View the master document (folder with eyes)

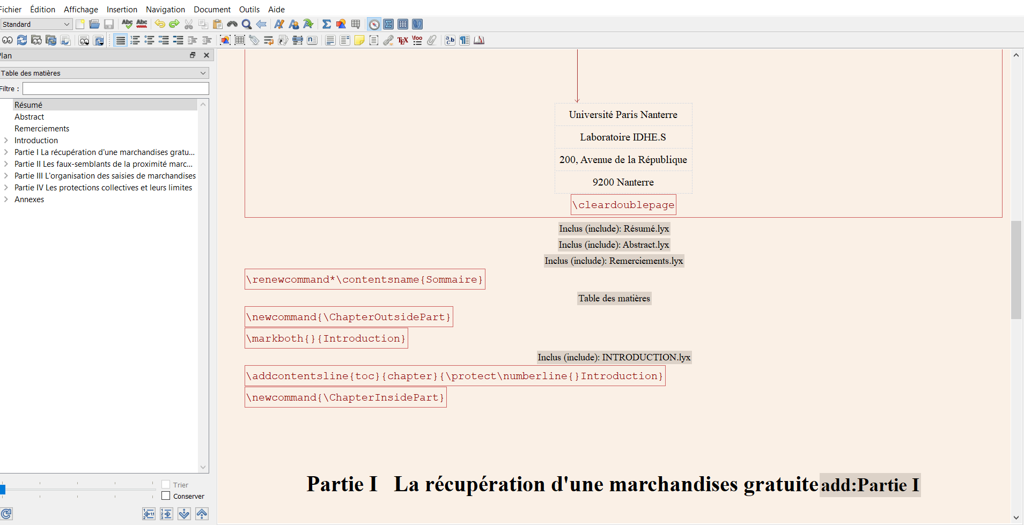pos(36,40)
